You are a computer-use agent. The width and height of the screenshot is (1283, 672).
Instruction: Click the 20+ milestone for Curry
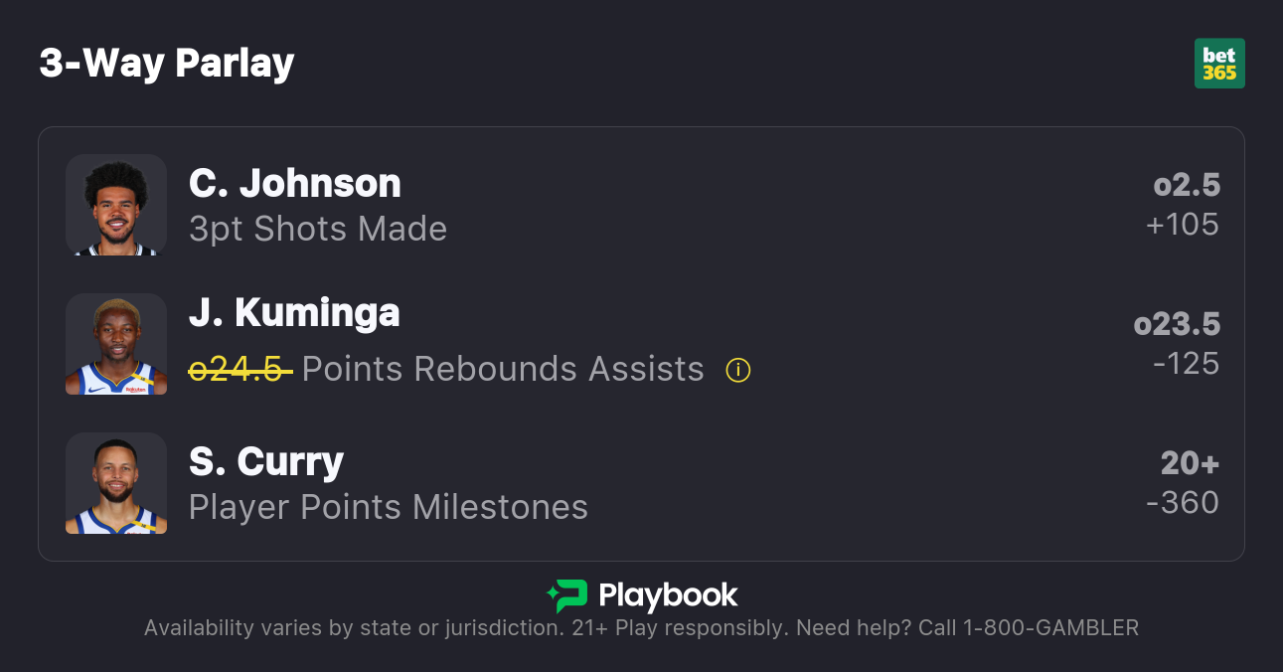[1190, 463]
